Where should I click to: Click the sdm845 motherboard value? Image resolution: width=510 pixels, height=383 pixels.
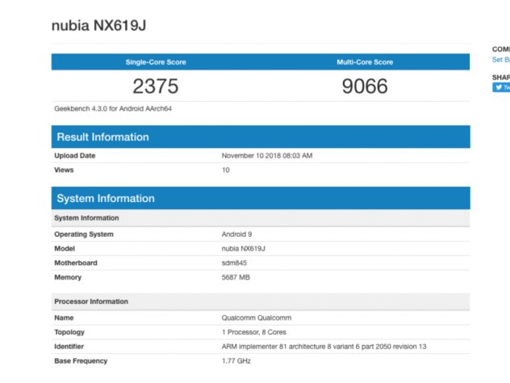tap(236, 263)
